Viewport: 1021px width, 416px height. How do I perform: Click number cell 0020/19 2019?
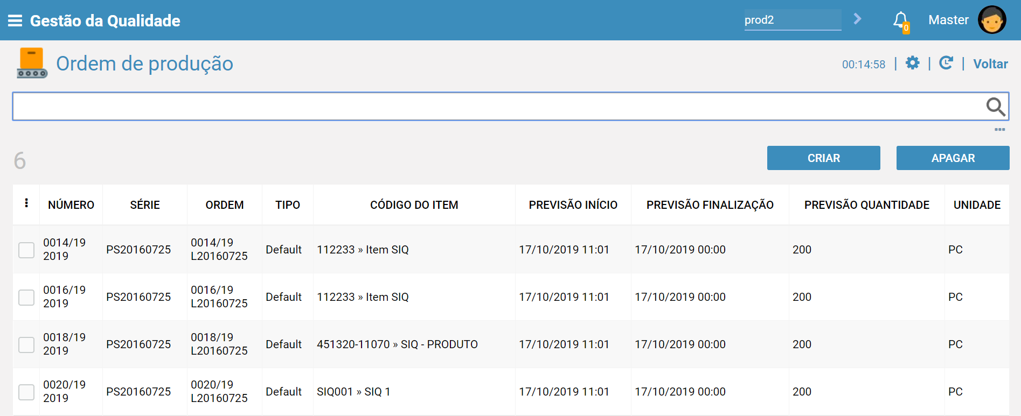click(x=64, y=391)
